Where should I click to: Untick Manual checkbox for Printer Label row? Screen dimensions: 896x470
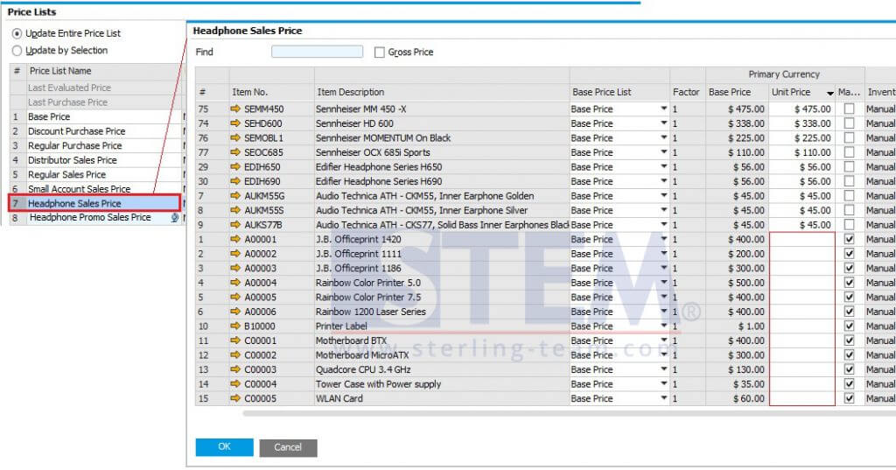[x=849, y=326]
